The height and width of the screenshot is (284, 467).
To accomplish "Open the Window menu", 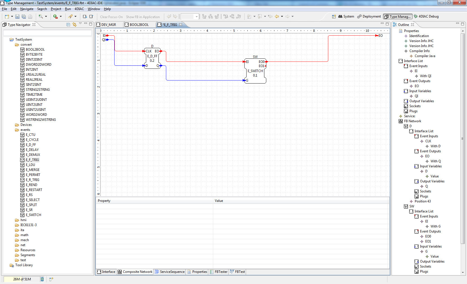I will [94, 9].
